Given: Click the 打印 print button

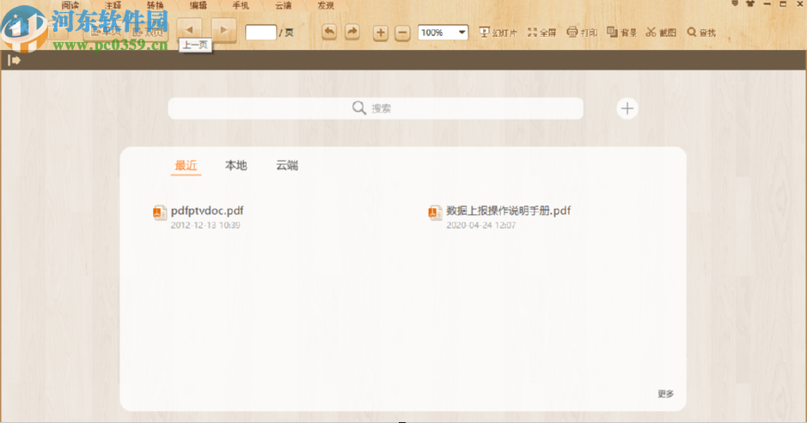Looking at the screenshot, I should pyautogui.click(x=582, y=33).
